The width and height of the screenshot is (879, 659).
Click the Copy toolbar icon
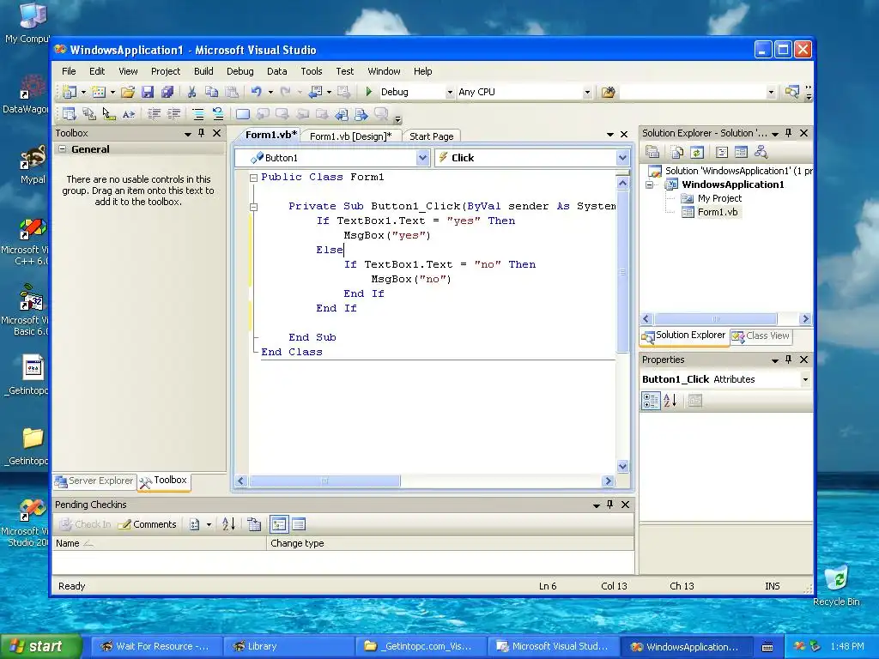coord(211,92)
